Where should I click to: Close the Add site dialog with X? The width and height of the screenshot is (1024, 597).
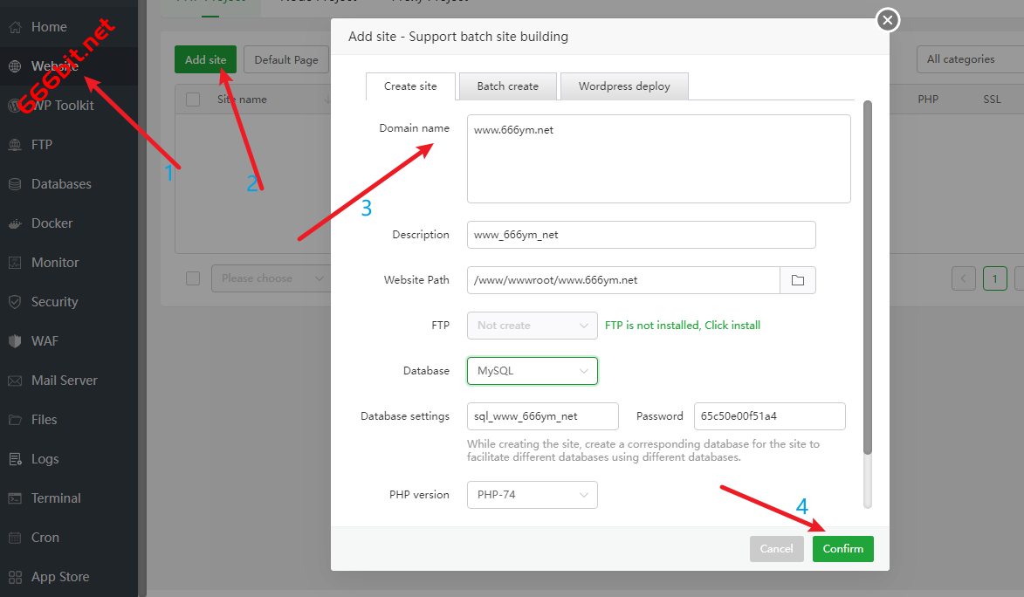pyautogui.click(x=888, y=19)
